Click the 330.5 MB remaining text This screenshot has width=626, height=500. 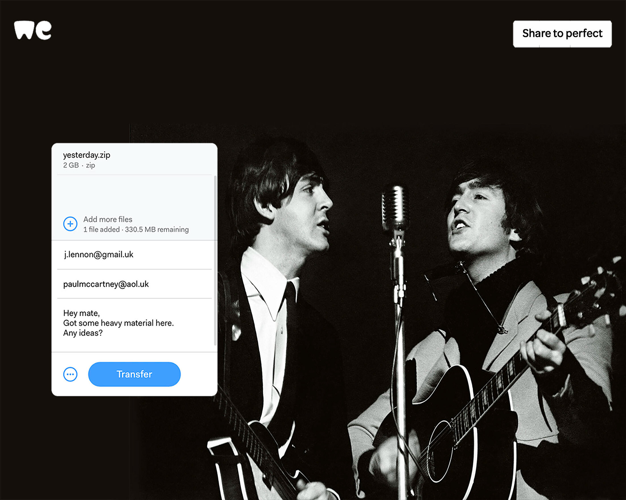click(x=157, y=229)
